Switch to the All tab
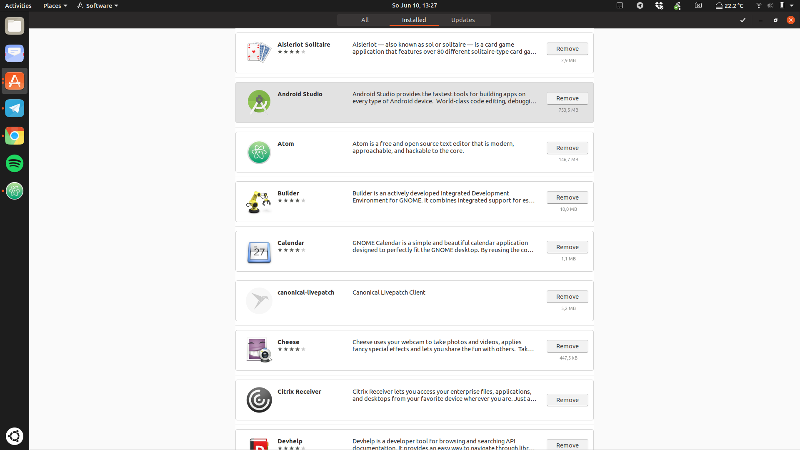Viewport: 800px width, 450px height. click(x=365, y=20)
